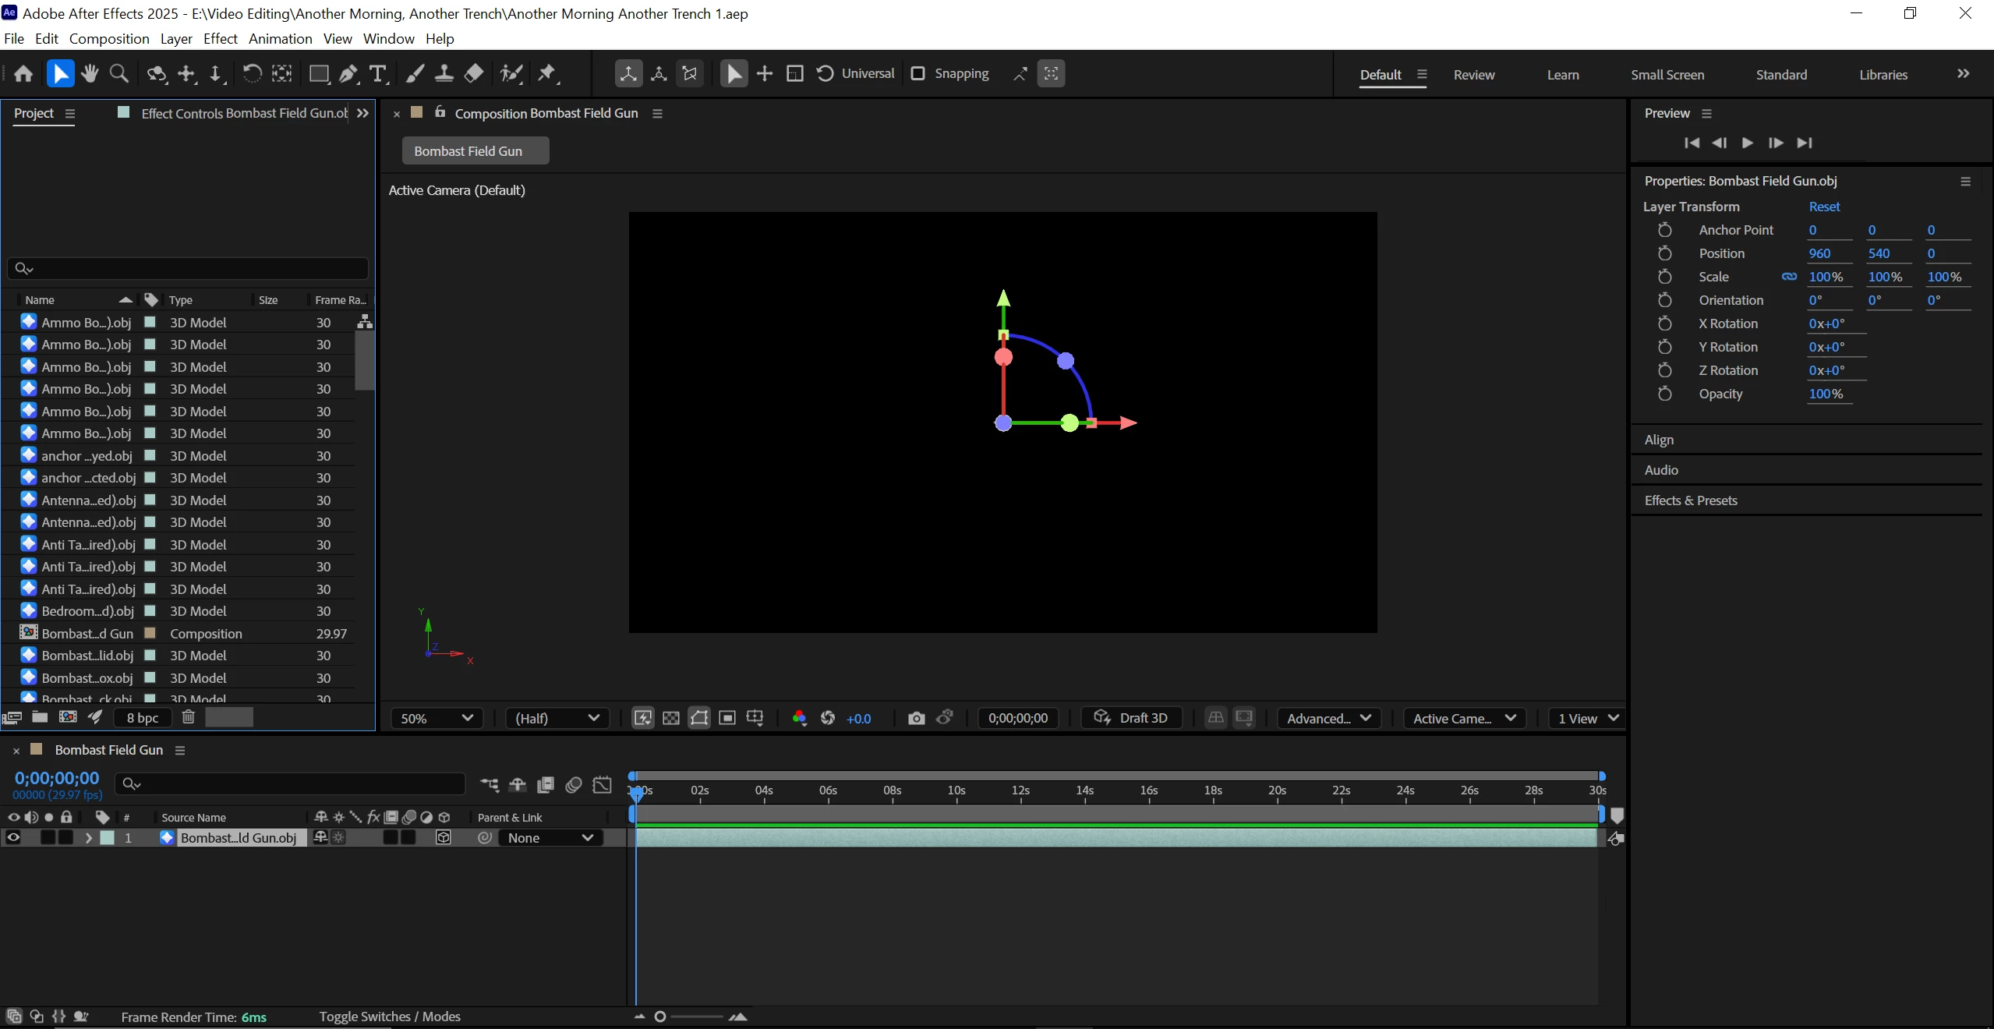This screenshot has width=1994, height=1029.
Task: Click the Toggle Switches / Modes button
Action: 390,1017
